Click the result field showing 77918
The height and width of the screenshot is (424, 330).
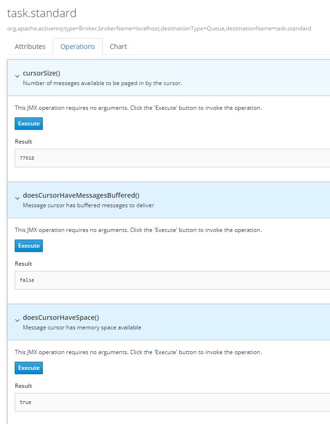pos(172,158)
